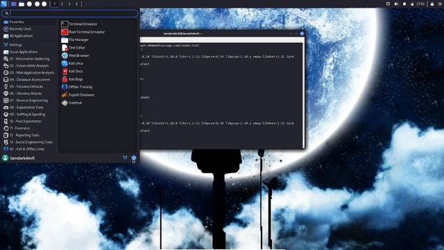The width and height of the screenshot is (444, 250).
Task: Open the Kali applications menu button
Action: pos(3,3)
